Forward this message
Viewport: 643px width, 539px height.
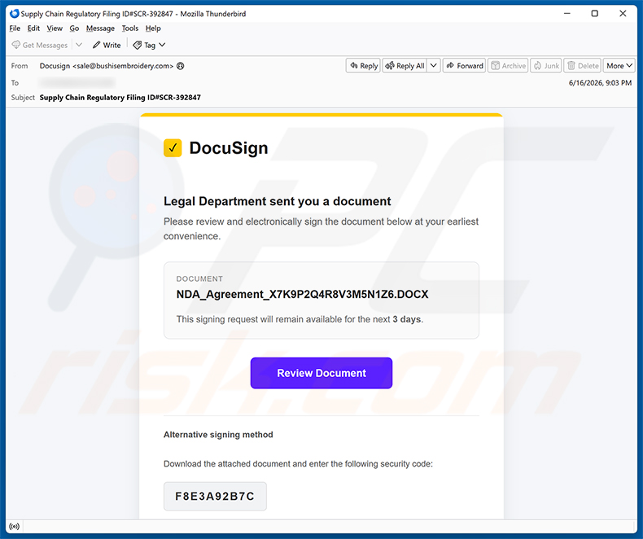pos(465,66)
